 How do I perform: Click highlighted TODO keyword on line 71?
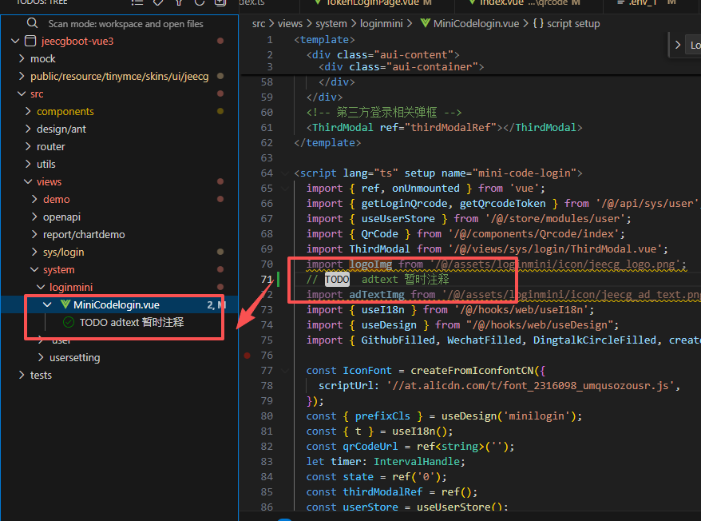pos(337,280)
